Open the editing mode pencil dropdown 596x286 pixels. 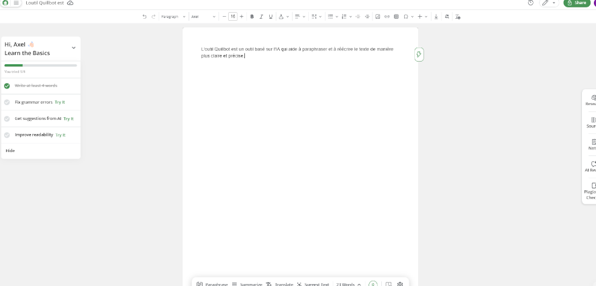click(549, 3)
